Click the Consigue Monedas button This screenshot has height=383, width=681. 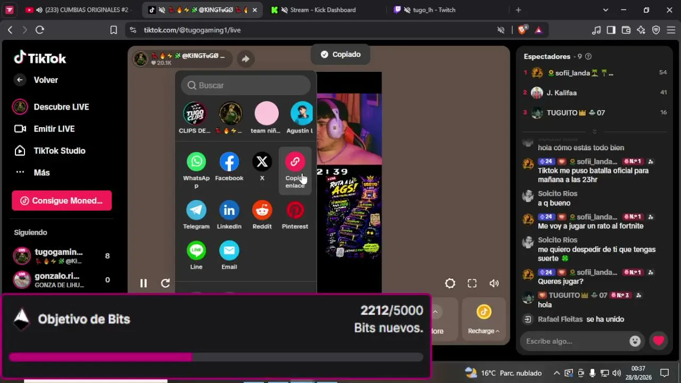[62, 201]
